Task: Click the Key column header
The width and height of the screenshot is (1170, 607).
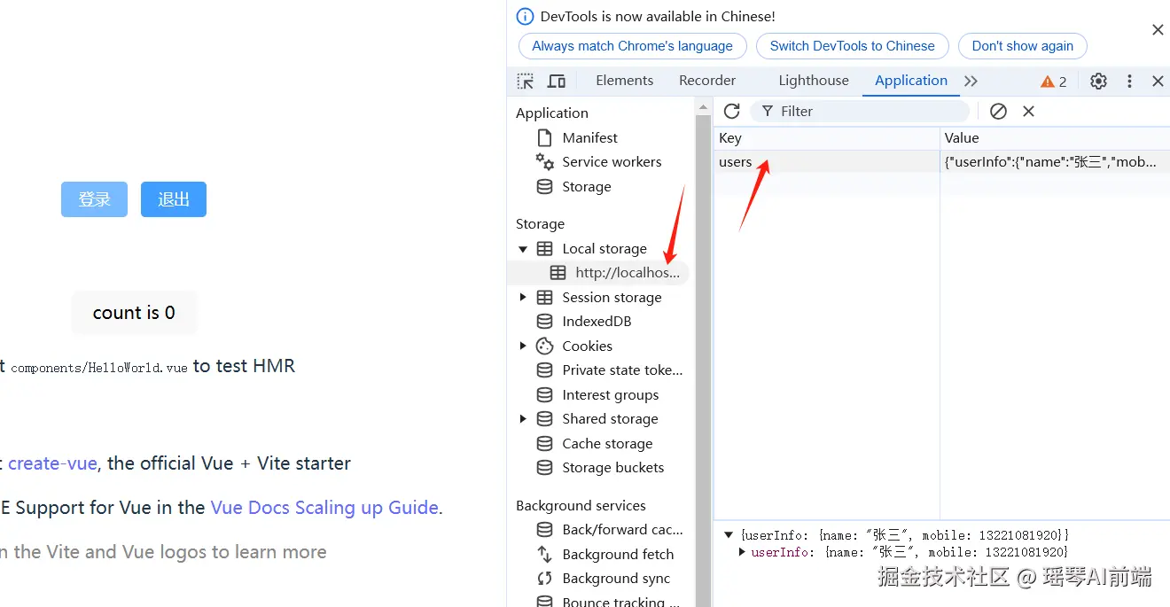Action: [x=826, y=138]
